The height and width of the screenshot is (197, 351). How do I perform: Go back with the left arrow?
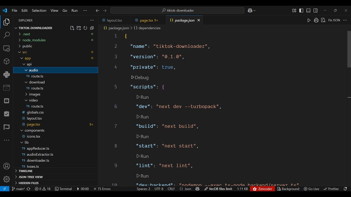[x=97, y=10]
